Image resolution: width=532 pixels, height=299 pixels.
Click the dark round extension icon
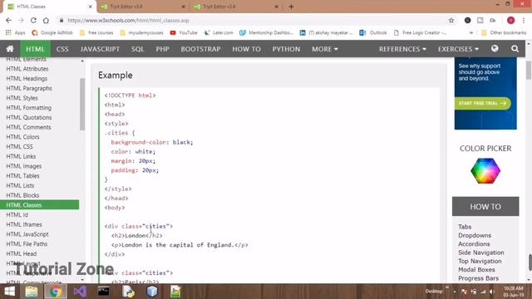467,20
